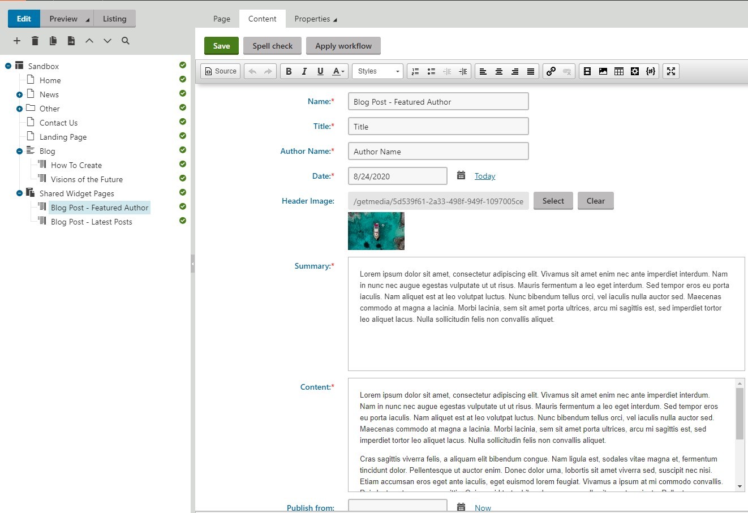This screenshot has width=748, height=513.
Task: Click the Copy page icon
Action: coord(53,41)
